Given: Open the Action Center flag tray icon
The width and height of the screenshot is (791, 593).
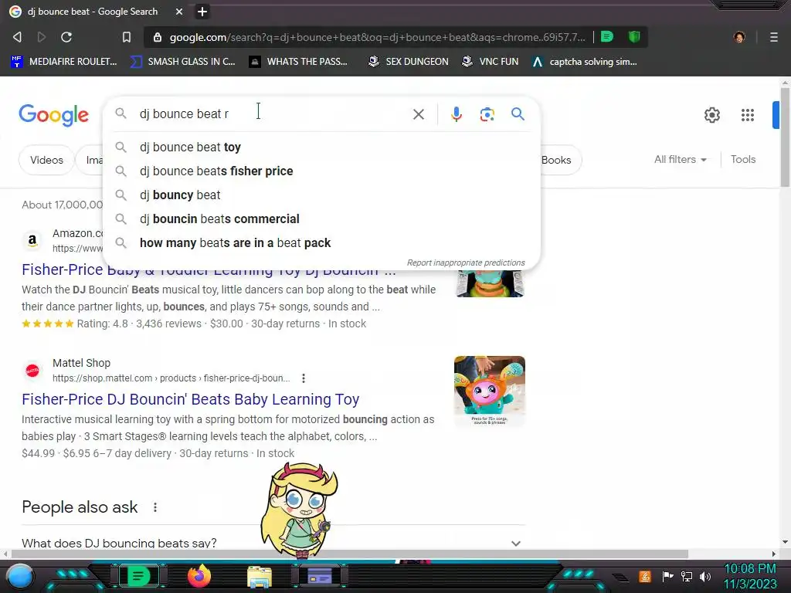Looking at the screenshot, I should [x=667, y=576].
